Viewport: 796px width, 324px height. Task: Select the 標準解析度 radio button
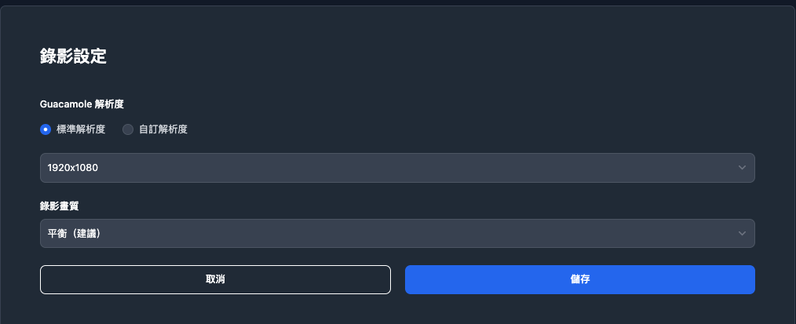click(x=46, y=129)
